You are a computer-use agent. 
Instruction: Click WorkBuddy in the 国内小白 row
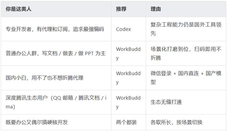(129, 78)
